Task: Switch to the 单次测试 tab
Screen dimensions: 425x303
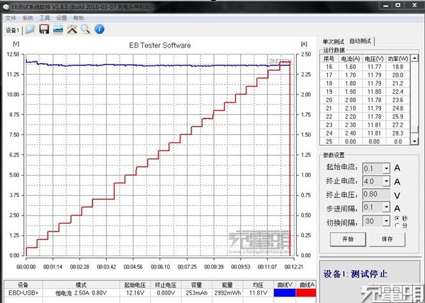Action: pyautogui.click(x=334, y=41)
